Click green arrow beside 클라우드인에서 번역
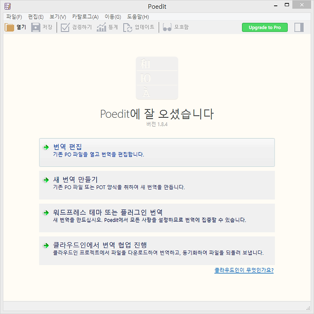Viewport: 314px width, 314px height. pyautogui.click(x=46, y=246)
